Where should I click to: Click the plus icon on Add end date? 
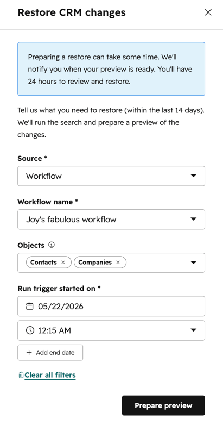[29, 353]
